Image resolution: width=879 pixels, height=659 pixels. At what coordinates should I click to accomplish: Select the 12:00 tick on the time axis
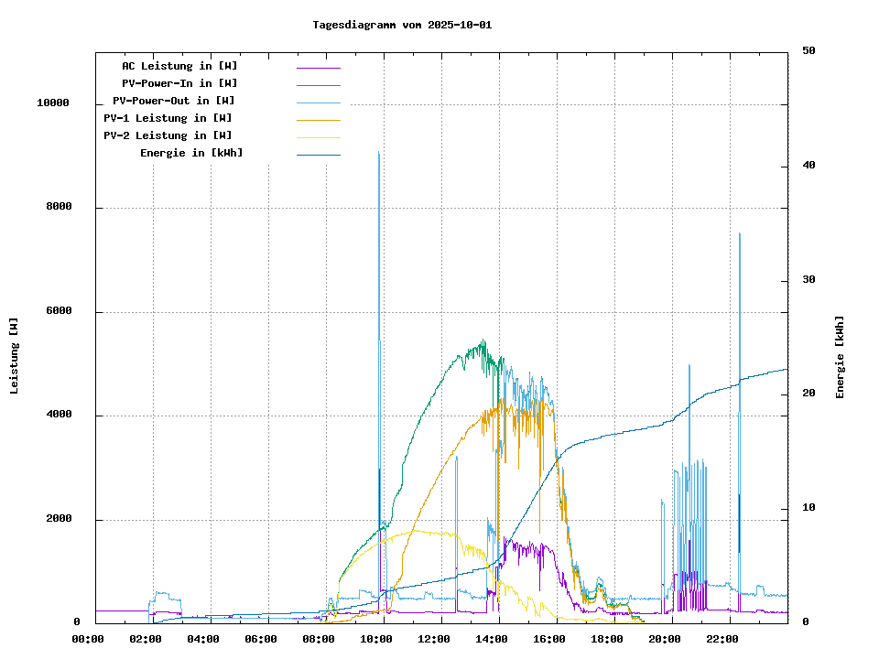click(433, 639)
